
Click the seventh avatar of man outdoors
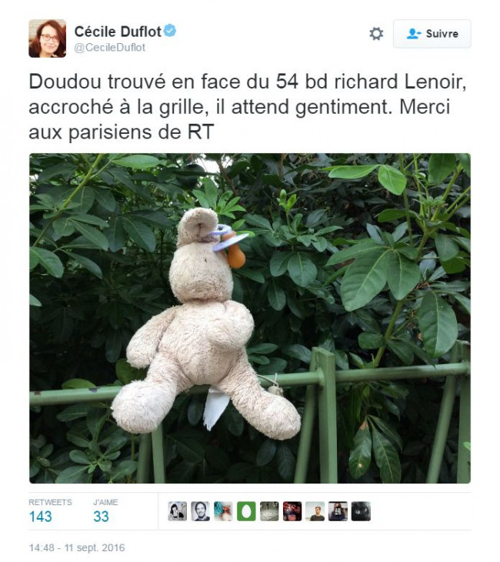click(x=315, y=511)
